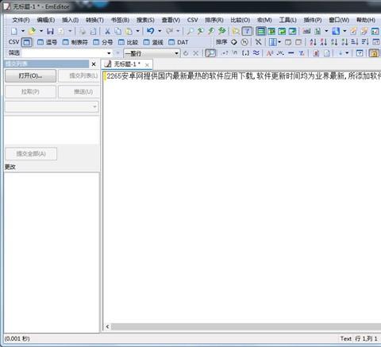Open the New file dropdown arrow
Viewport: 381px width, 347px height.
coord(23,31)
